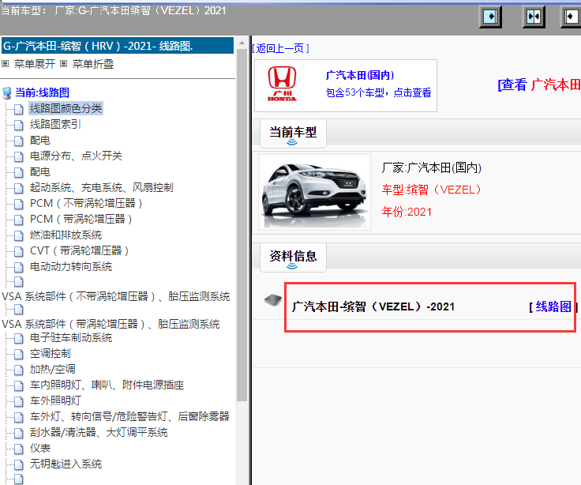Open 电源分布、点火开关 tree item
The image size is (581, 485).
(76, 156)
